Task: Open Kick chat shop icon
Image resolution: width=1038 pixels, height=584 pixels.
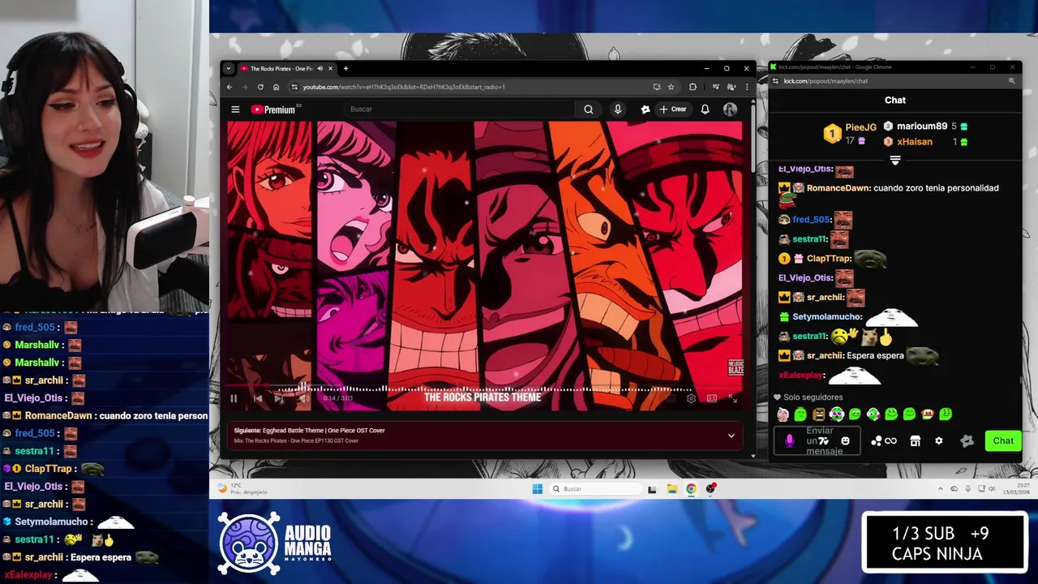Action: [915, 441]
